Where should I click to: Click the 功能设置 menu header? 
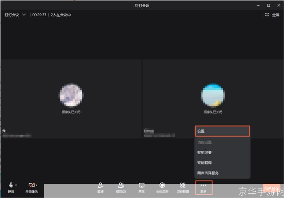pos(204,142)
